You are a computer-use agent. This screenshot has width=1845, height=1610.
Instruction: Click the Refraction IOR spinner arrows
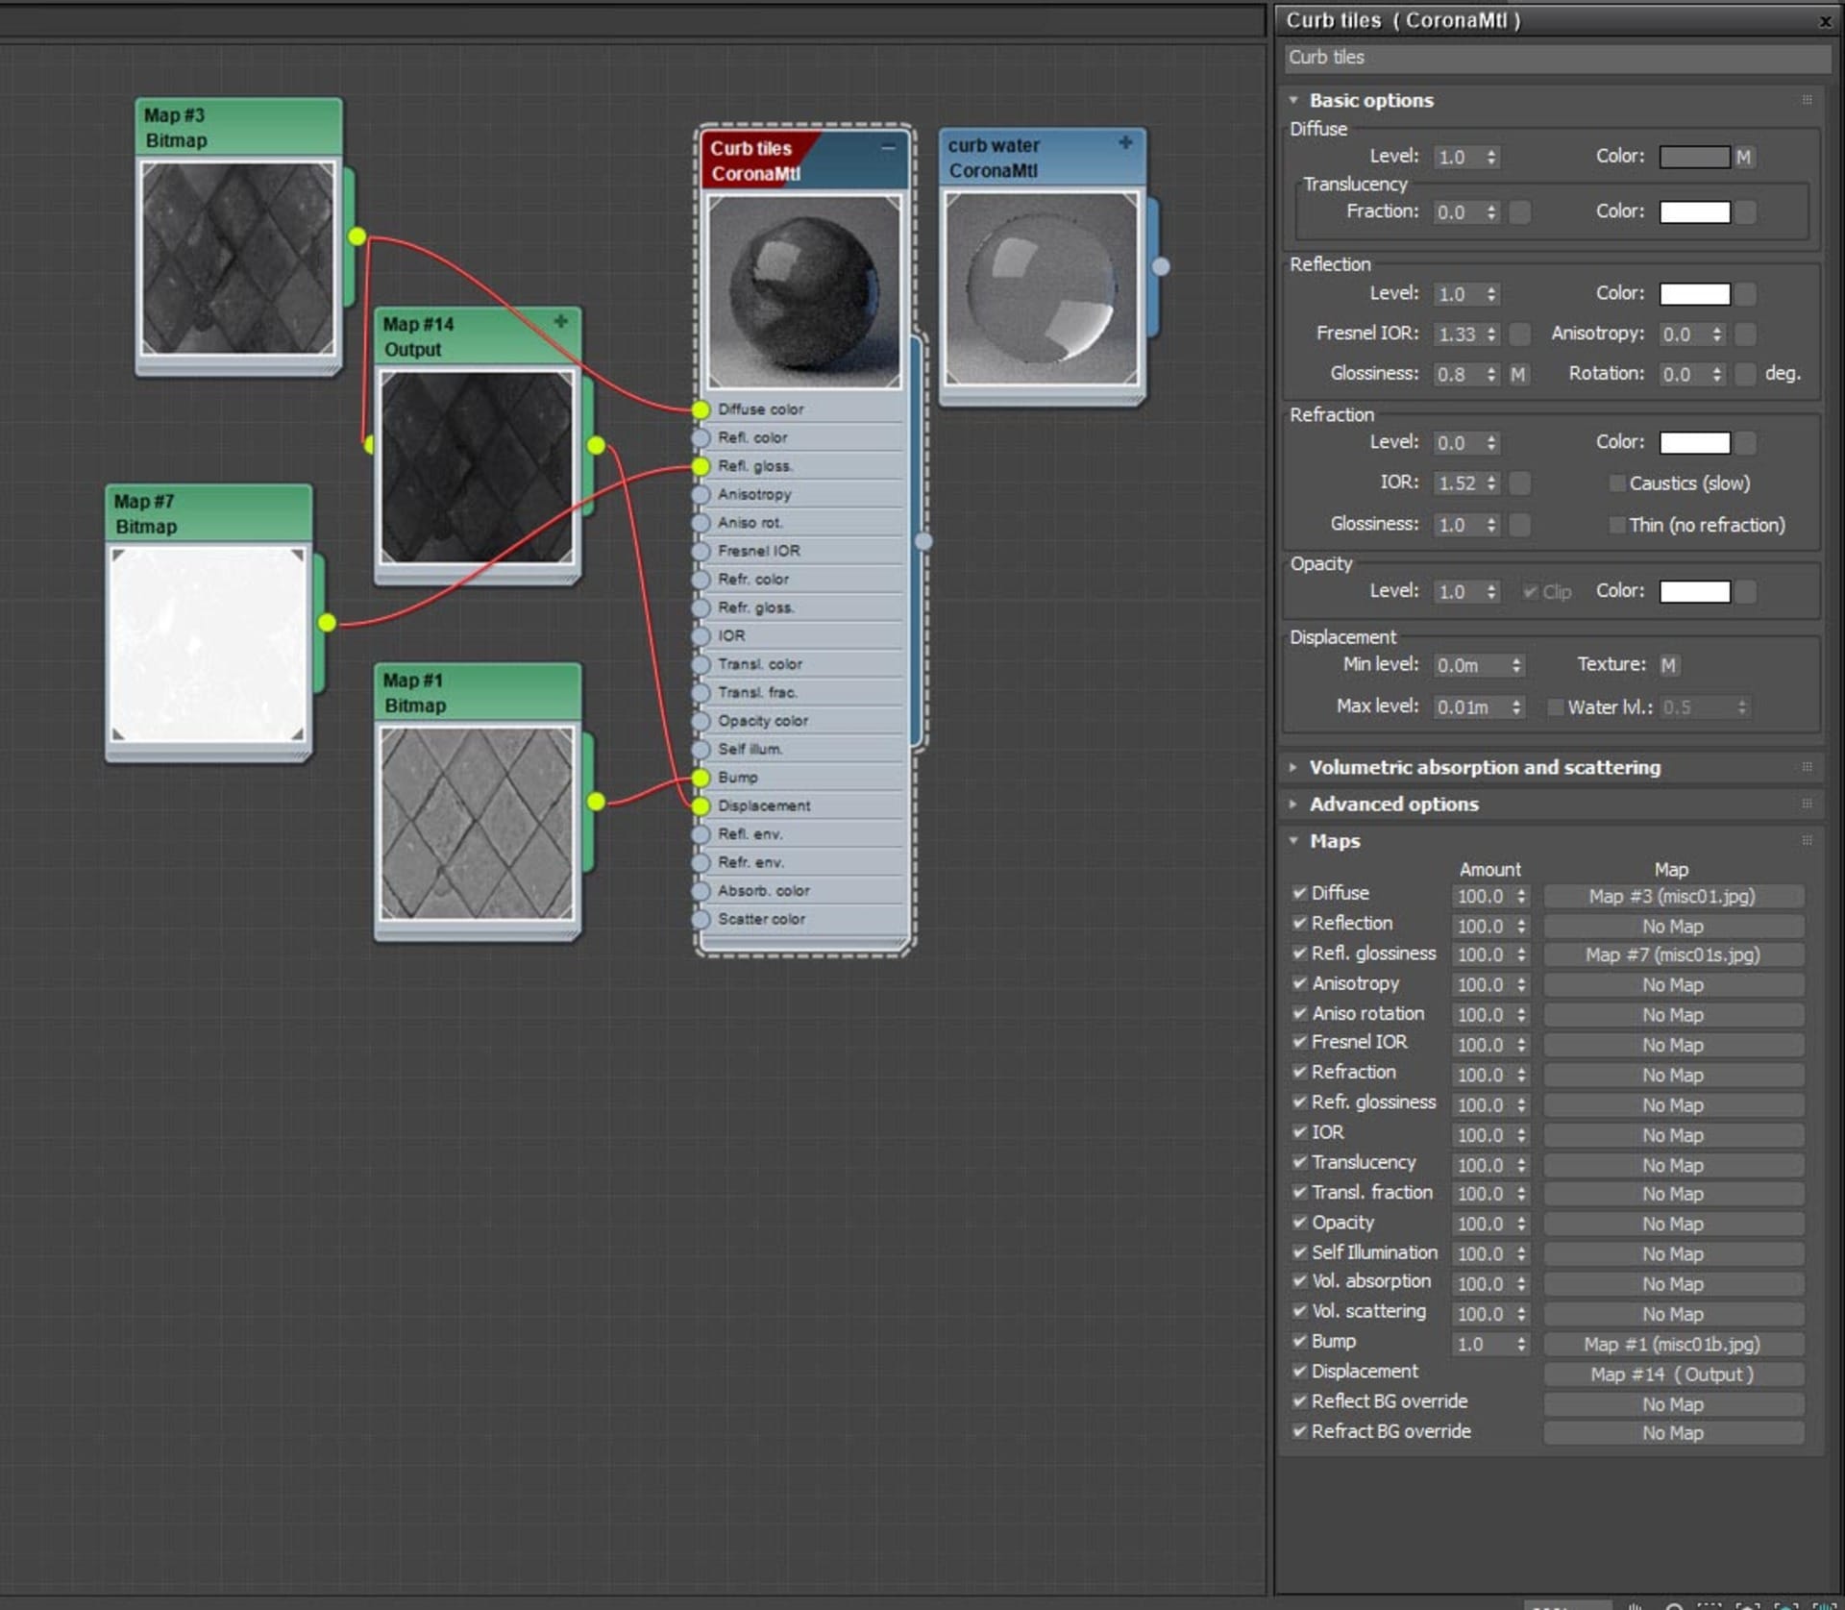click(x=1491, y=483)
